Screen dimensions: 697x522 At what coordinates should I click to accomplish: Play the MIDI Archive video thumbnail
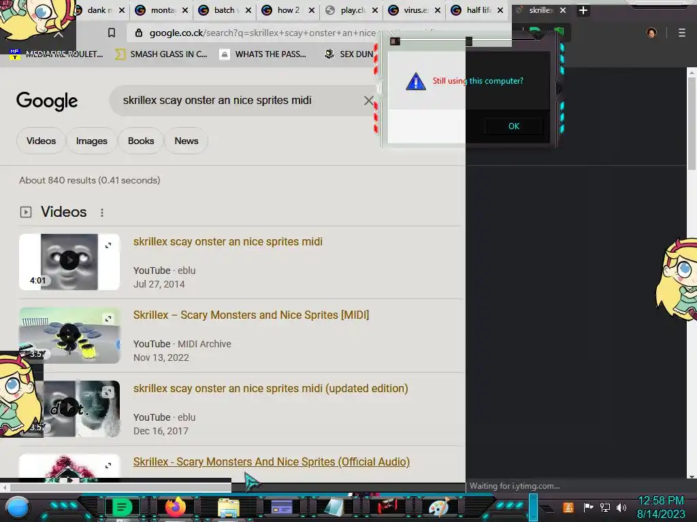pos(69,334)
